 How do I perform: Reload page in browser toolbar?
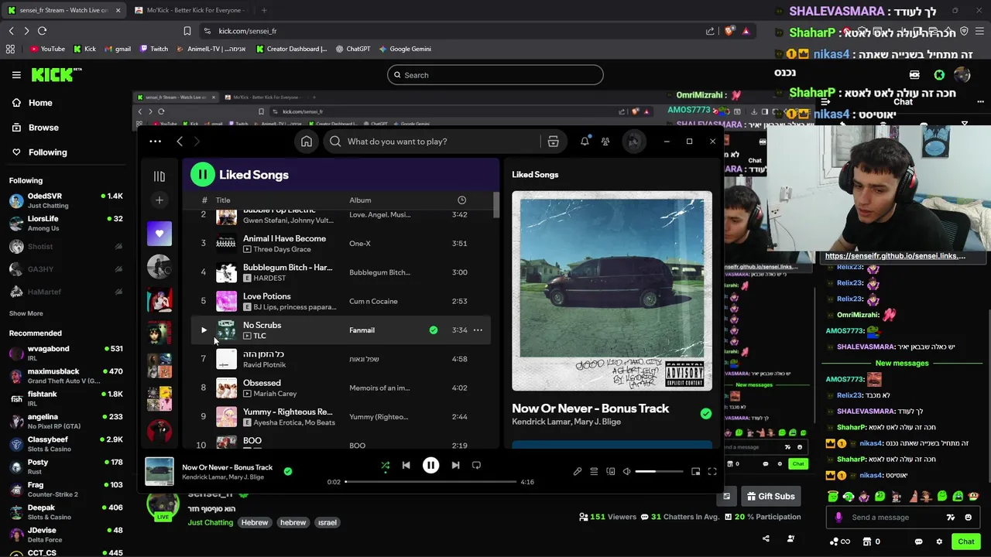point(42,31)
